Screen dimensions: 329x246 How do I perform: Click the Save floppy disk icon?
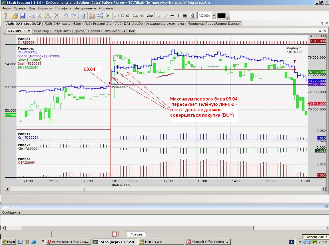pyautogui.click(x=22, y=16)
